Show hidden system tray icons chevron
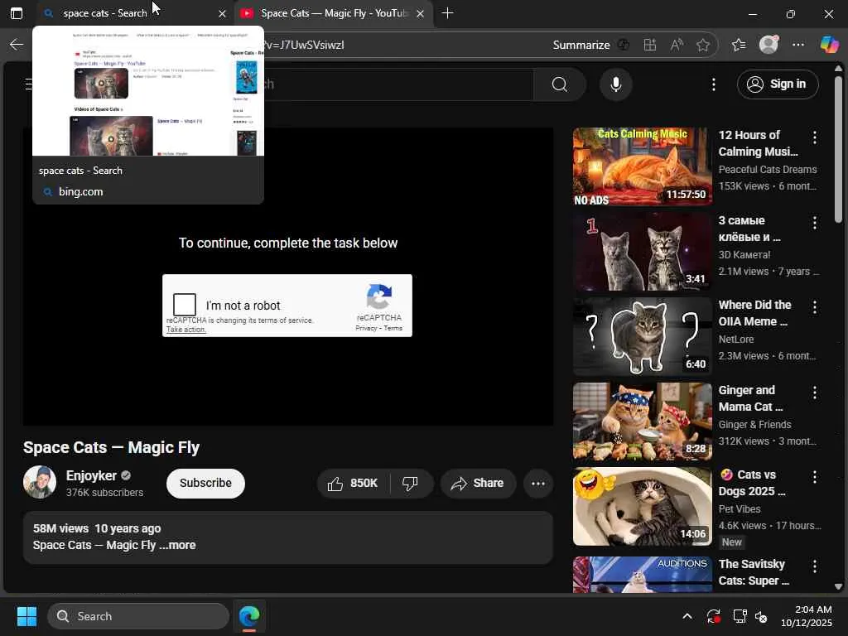The image size is (848, 636). pyautogui.click(x=687, y=616)
